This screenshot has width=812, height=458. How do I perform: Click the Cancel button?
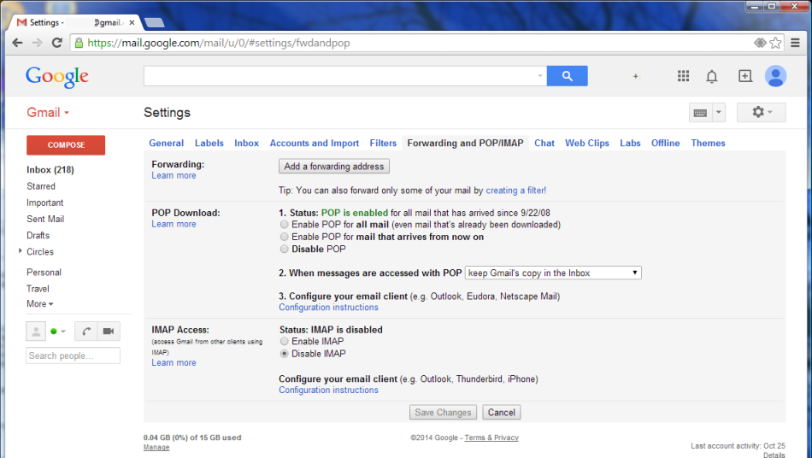tap(501, 413)
